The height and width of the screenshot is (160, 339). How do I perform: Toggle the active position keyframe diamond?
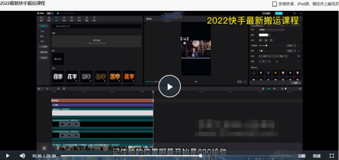(299, 56)
